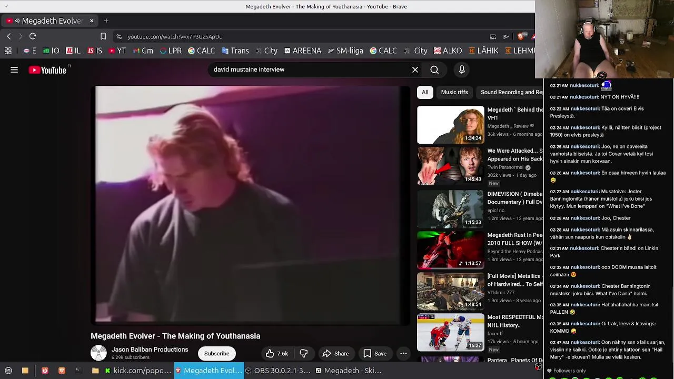
Task: Run search with the magnifier icon
Action: (434, 69)
